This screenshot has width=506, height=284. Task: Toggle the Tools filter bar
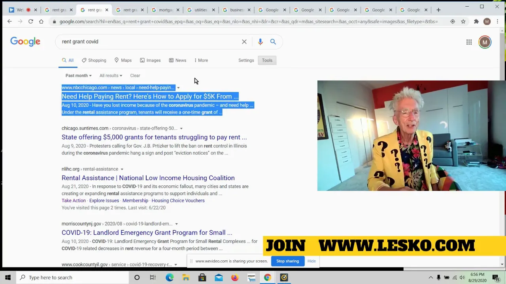(x=267, y=60)
